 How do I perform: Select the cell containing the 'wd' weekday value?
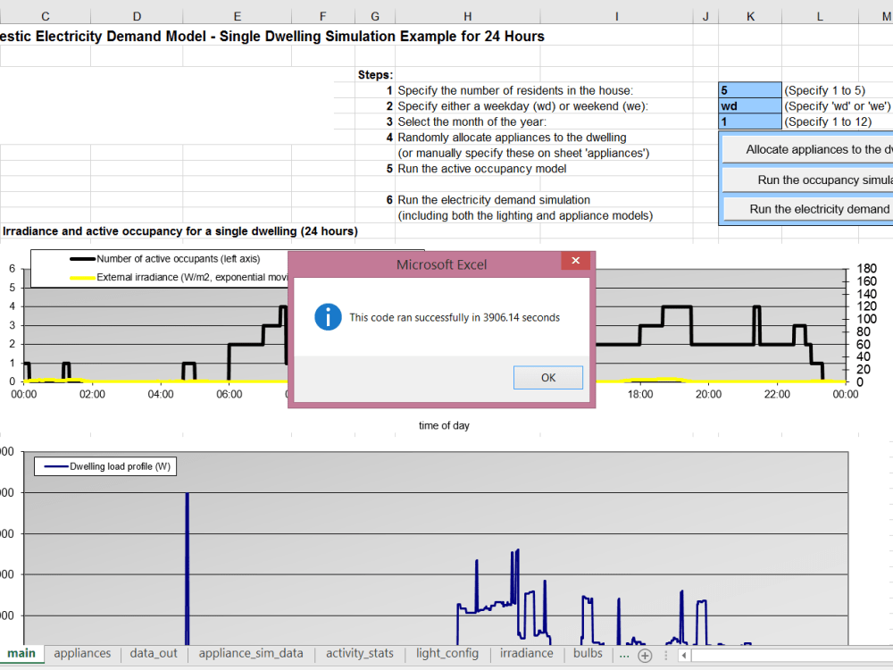pos(750,105)
